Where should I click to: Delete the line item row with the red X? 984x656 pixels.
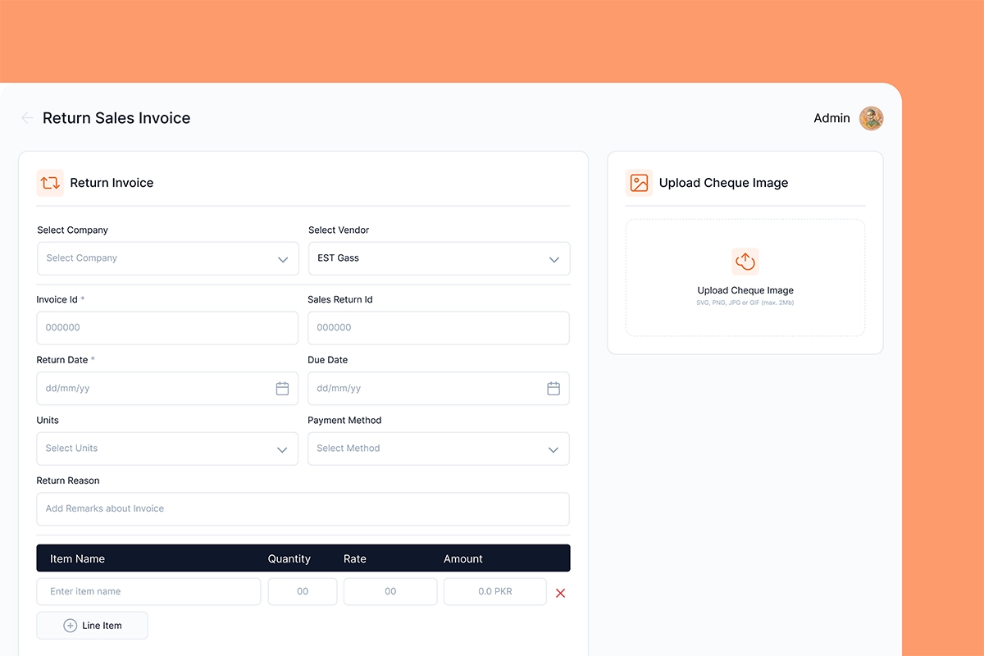560,593
